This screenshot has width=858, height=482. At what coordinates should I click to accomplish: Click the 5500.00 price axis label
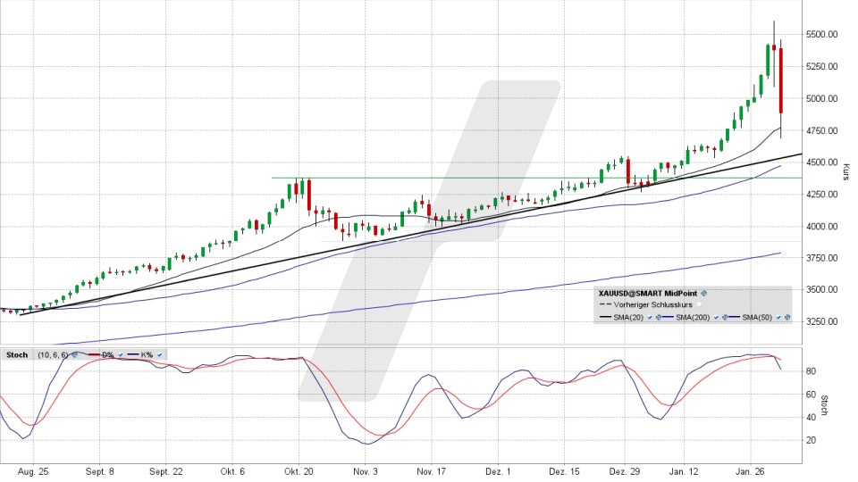(x=820, y=35)
